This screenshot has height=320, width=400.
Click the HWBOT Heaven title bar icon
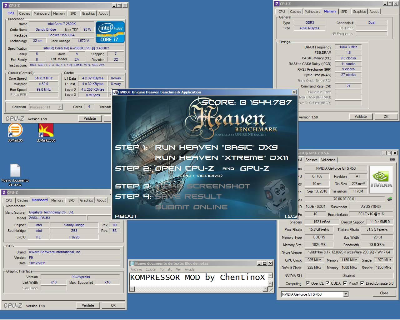point(115,92)
